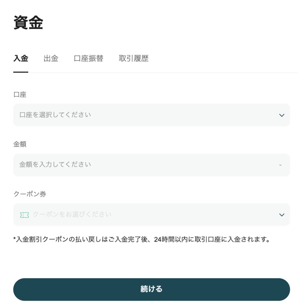298x307 pixels.
Task: Click the chevron on the account selector
Action: click(x=281, y=115)
